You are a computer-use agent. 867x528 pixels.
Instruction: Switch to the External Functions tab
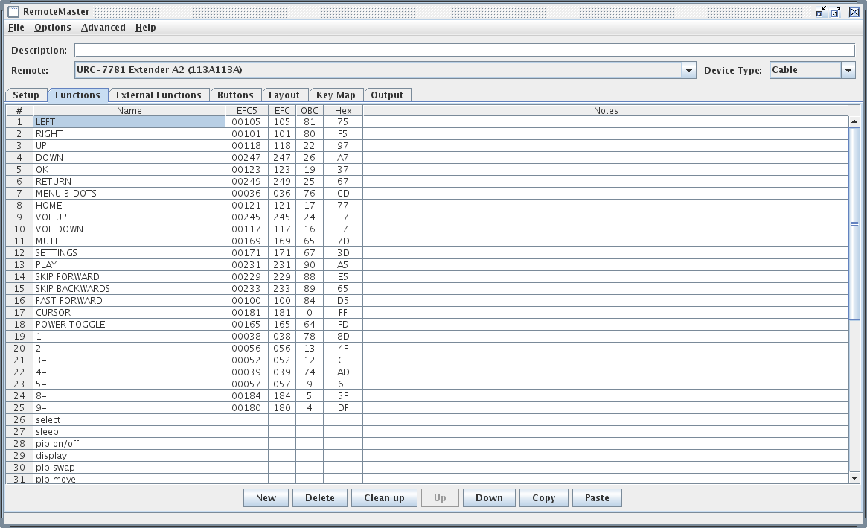tap(159, 95)
